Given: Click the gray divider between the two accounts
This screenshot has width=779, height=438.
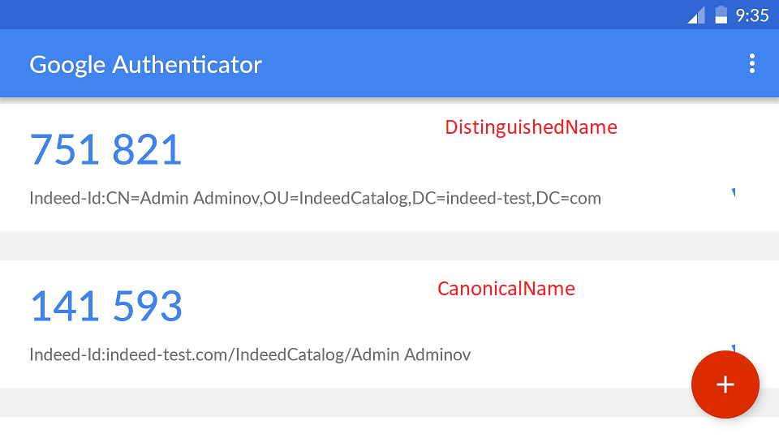Looking at the screenshot, I should point(389,246).
